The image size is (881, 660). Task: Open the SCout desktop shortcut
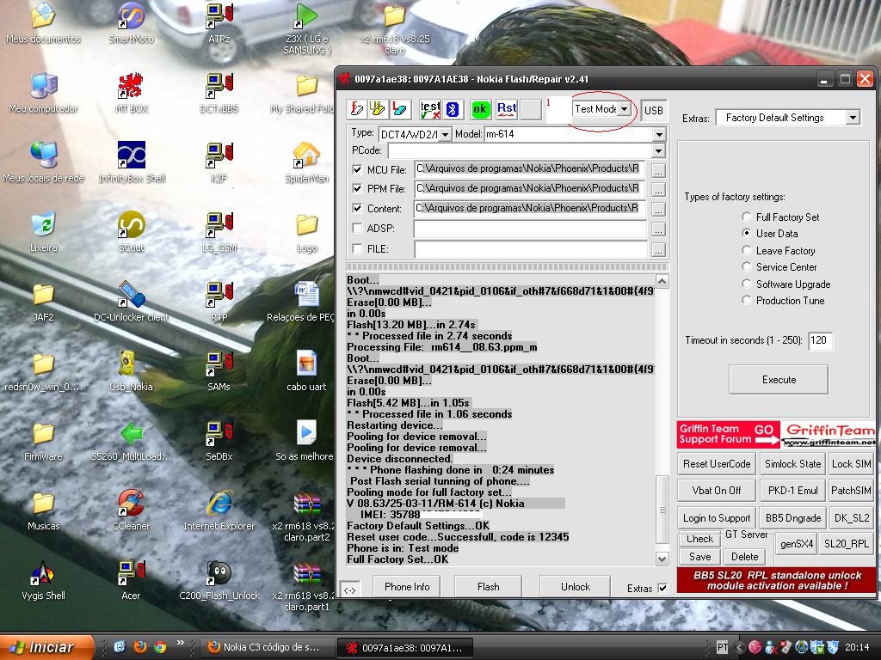click(x=132, y=232)
